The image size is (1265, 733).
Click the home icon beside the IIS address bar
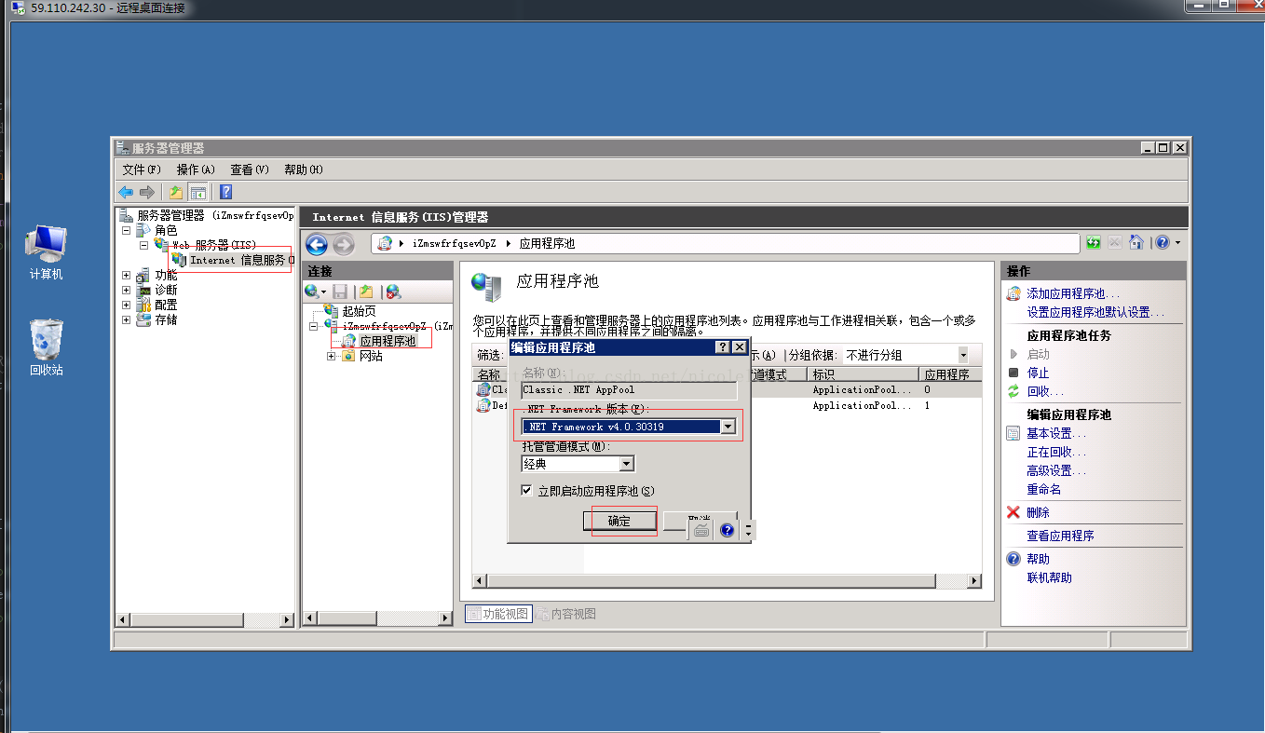(1136, 242)
